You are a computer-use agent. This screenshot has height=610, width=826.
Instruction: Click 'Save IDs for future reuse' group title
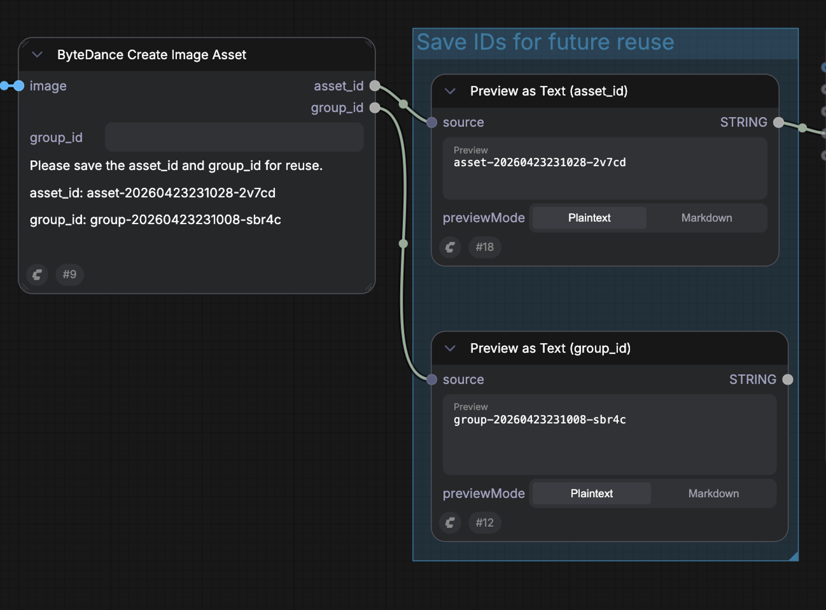[x=545, y=42]
